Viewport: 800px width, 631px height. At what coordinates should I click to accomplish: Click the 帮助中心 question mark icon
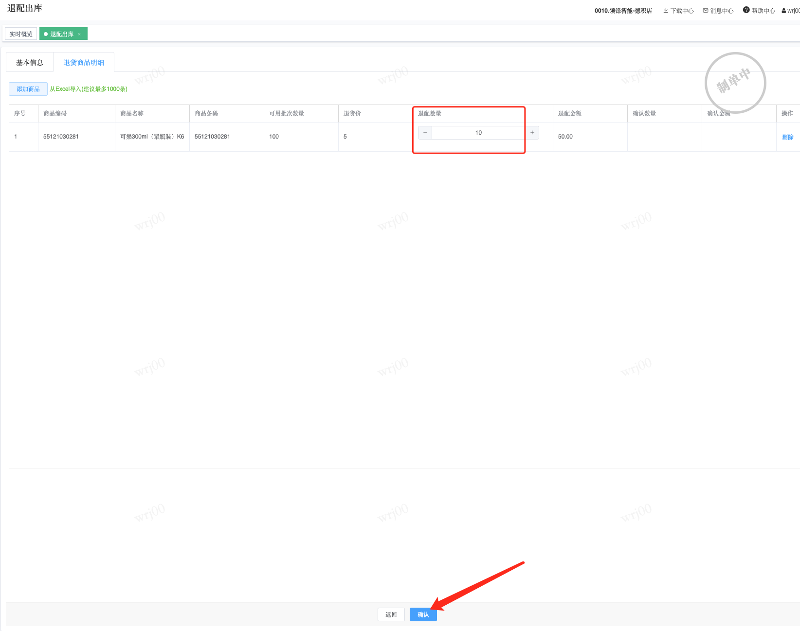click(x=746, y=10)
